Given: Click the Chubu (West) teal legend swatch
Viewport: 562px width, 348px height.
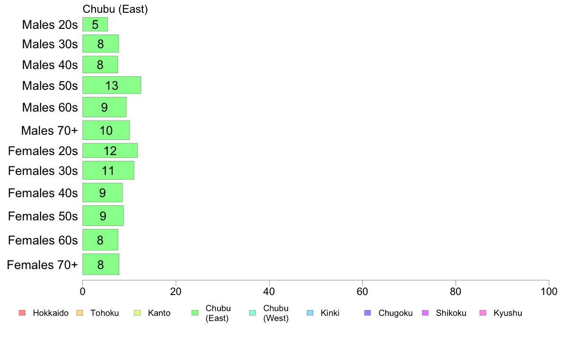Looking at the screenshot, I should [252, 313].
